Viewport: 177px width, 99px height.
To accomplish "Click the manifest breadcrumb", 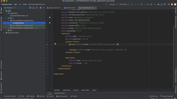I will point(57,90).
